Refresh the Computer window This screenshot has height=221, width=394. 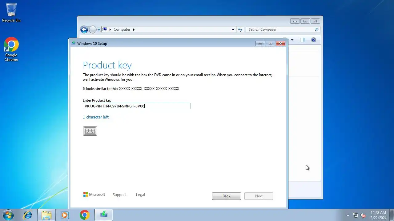(240, 29)
